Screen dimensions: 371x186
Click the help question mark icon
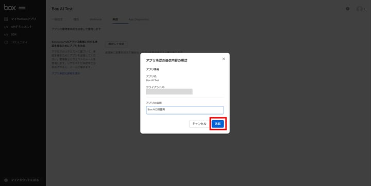tap(348, 9)
